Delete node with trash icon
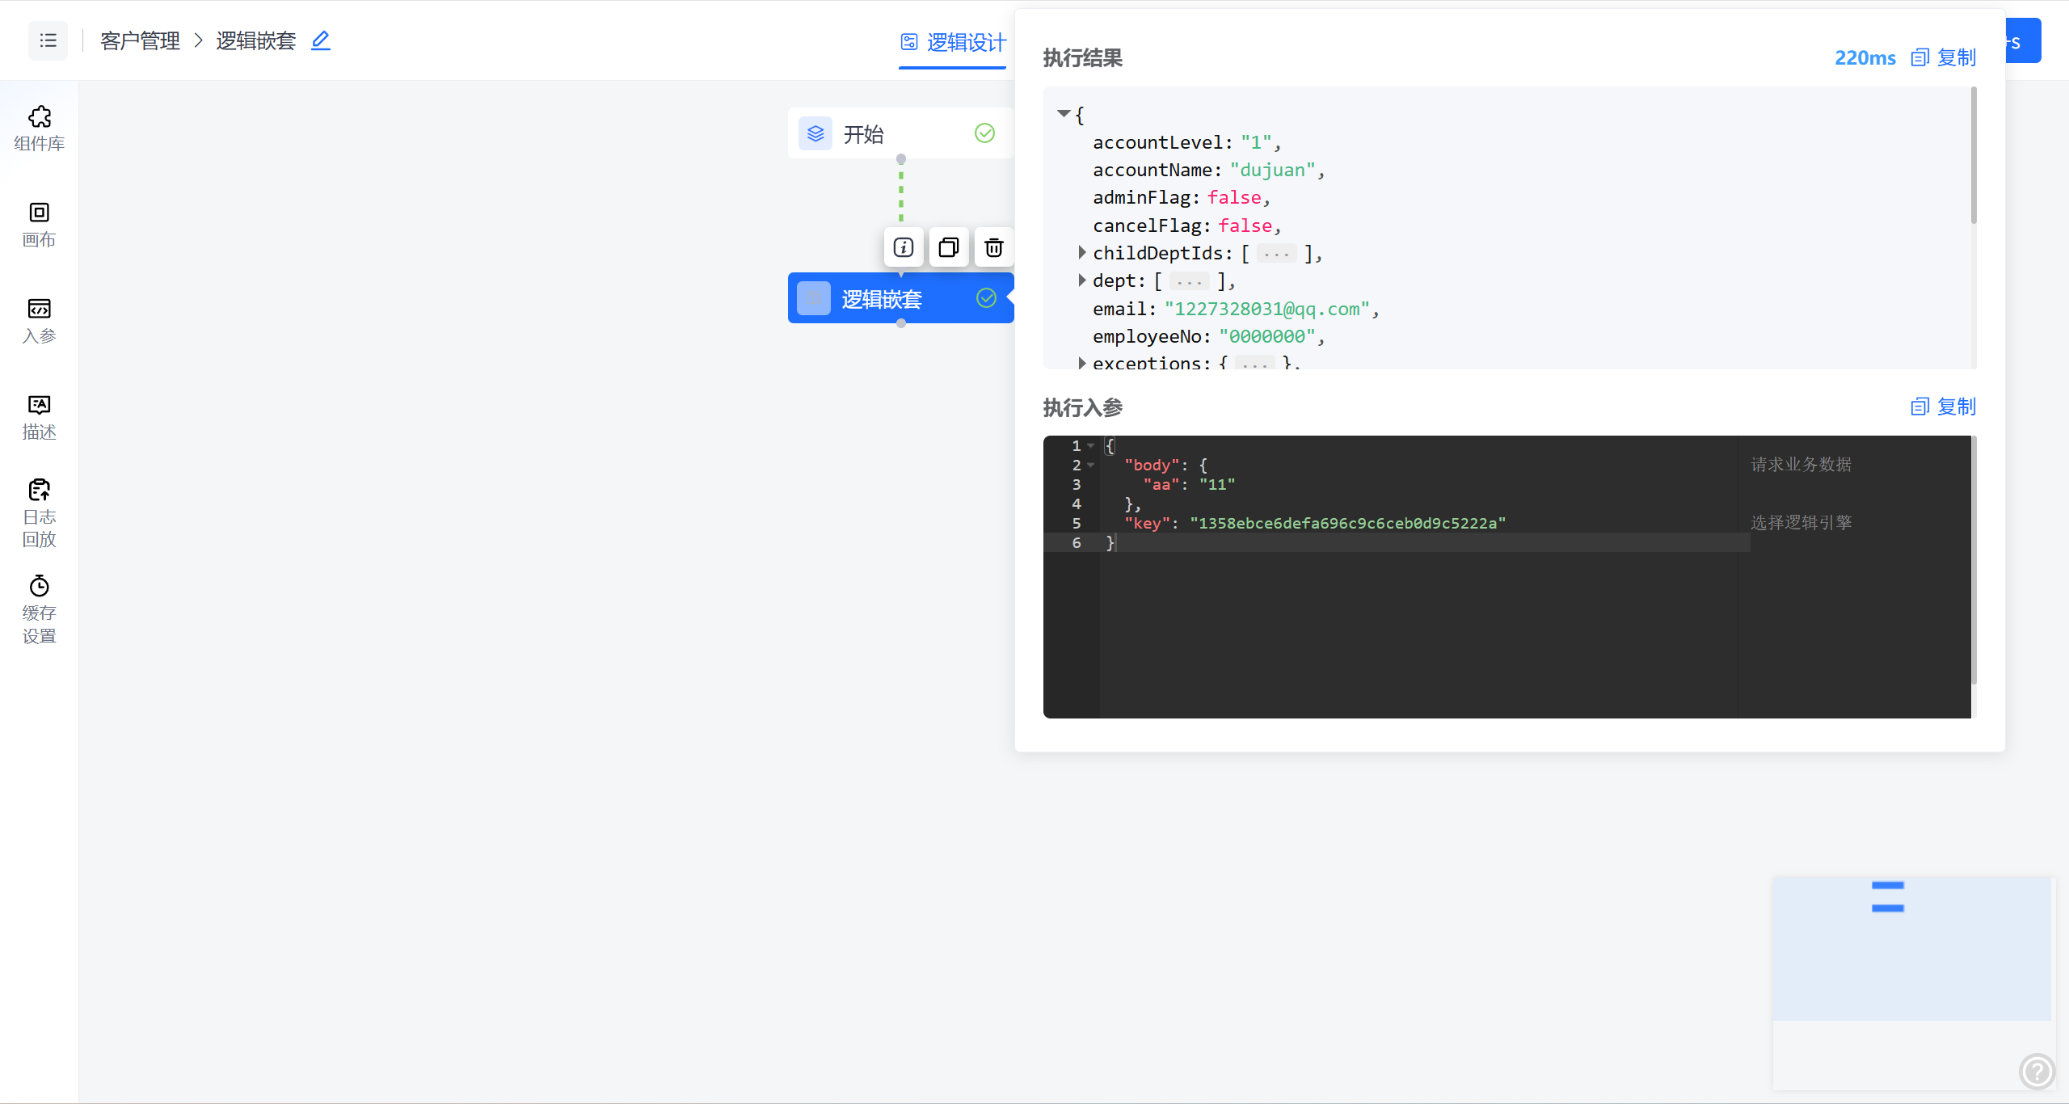 (994, 247)
